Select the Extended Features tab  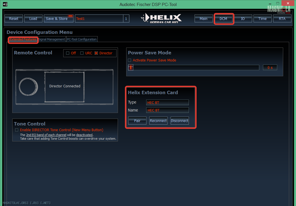tap(23, 39)
